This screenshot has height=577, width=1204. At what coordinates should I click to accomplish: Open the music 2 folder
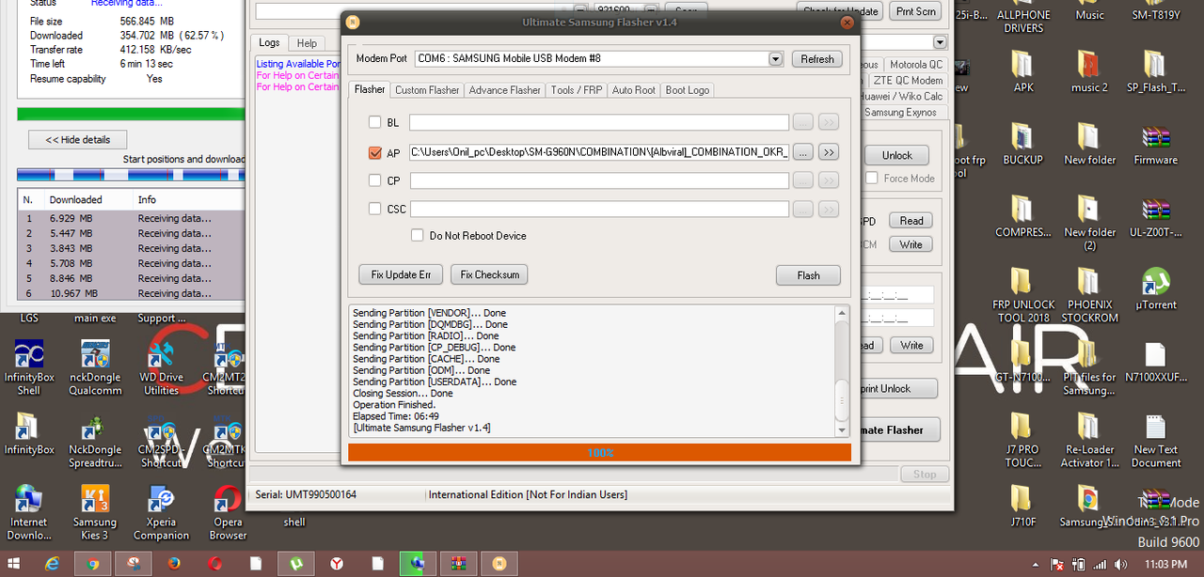(1089, 71)
